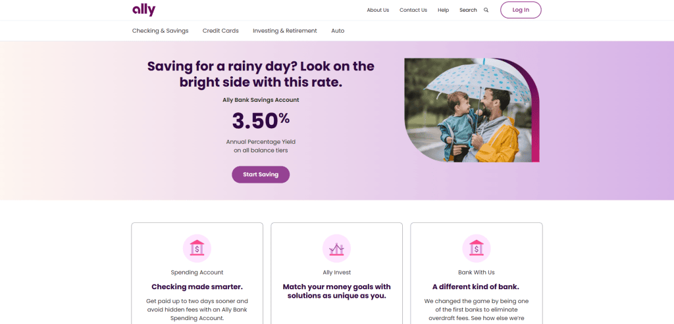Click the 3.50% savings rate text
The height and width of the screenshot is (324, 674).
[x=261, y=120]
